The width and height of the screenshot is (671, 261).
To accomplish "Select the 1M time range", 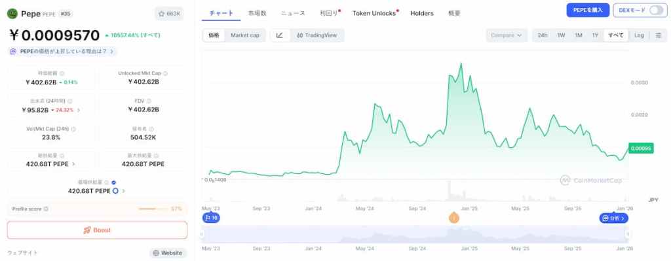I will tap(579, 35).
